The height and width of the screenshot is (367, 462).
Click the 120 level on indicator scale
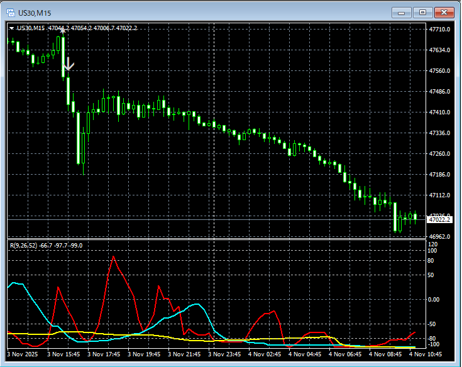click(433, 244)
